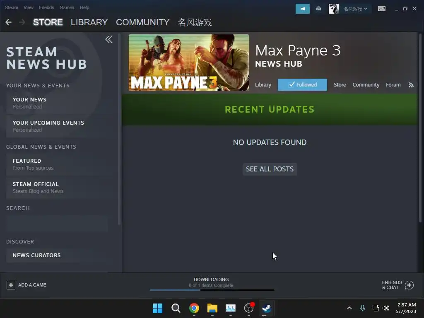Open the RSS feed icon
This screenshot has height=318, width=424.
pyautogui.click(x=411, y=85)
